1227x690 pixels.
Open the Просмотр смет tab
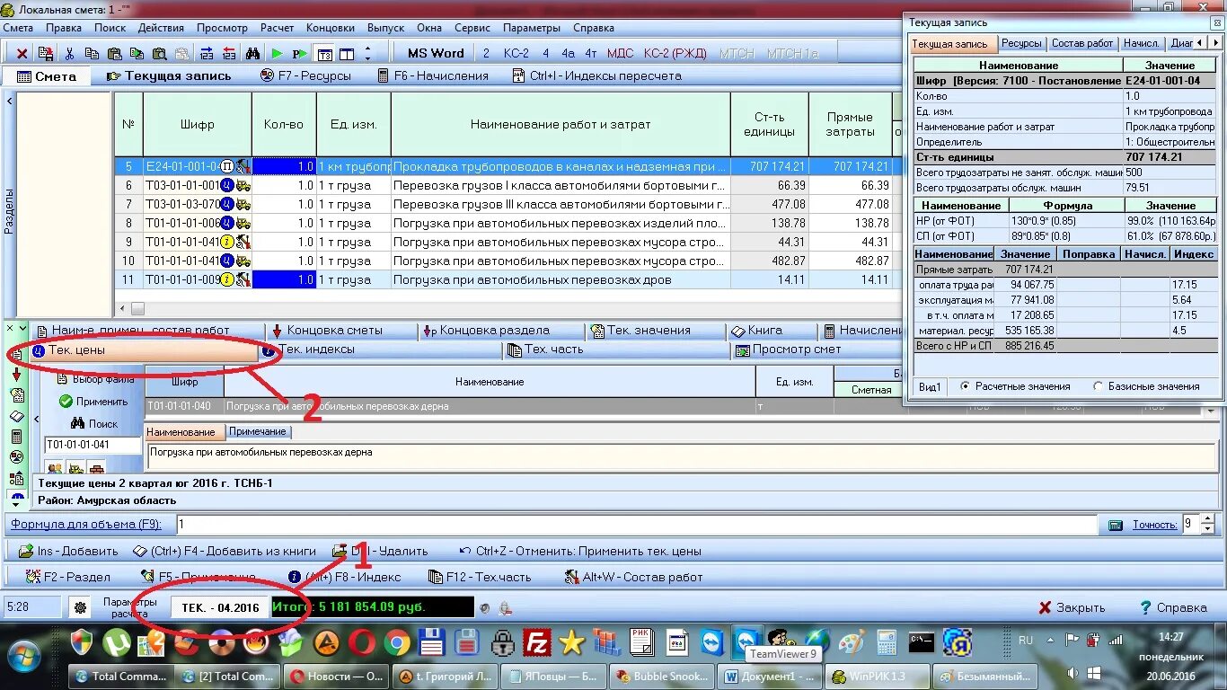click(x=797, y=349)
